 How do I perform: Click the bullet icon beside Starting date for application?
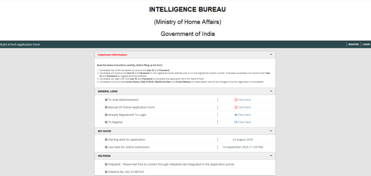point(106,139)
